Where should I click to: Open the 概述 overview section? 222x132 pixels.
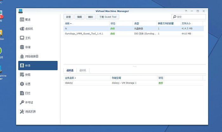pos(38,20)
